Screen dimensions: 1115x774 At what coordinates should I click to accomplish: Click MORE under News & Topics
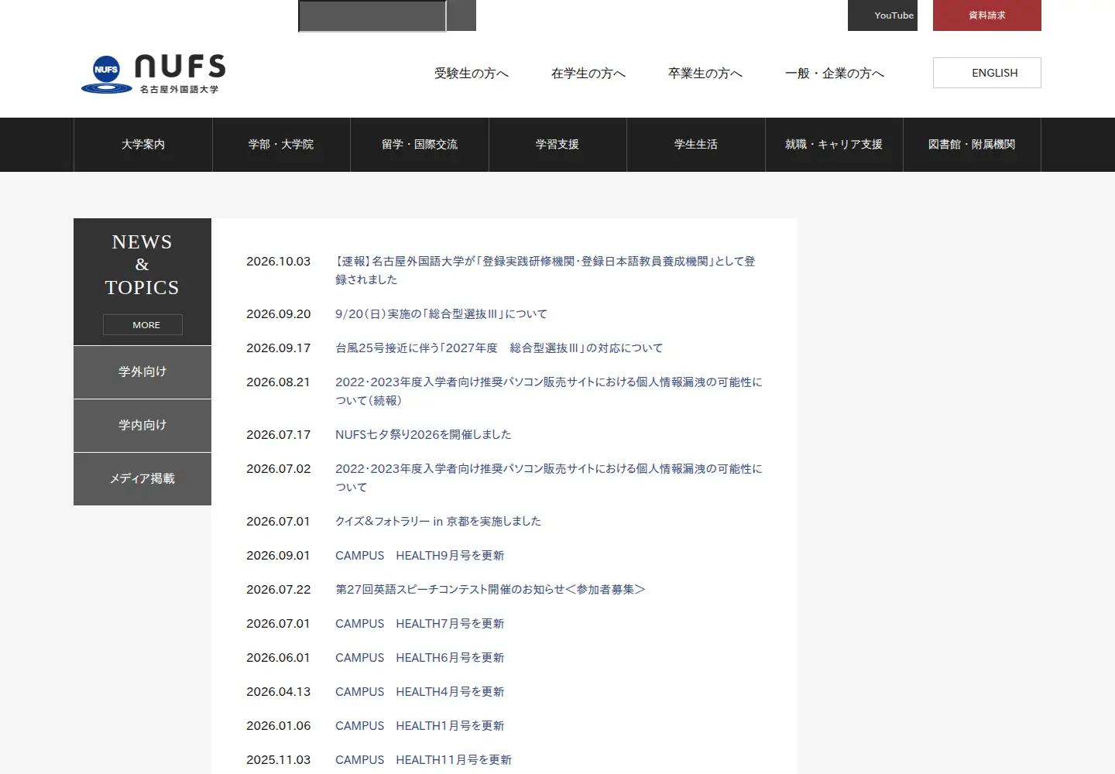coord(142,325)
